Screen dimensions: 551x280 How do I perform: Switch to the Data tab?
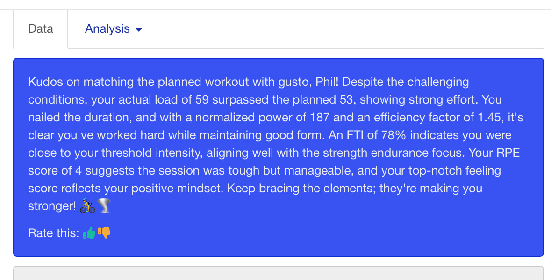pos(41,29)
